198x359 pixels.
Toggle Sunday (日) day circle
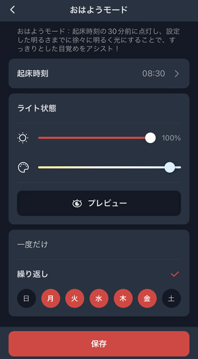(x=26, y=299)
